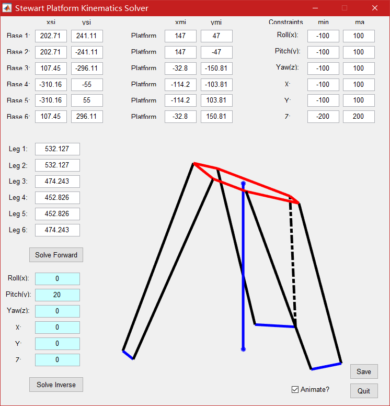Image resolution: width=390 pixels, height=406 pixels.
Task: Click the Roll(x) pose input field
Action: coord(57,279)
